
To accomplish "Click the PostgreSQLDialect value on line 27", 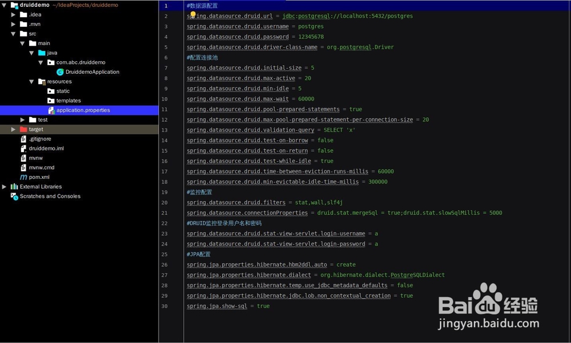I will coord(383,275).
